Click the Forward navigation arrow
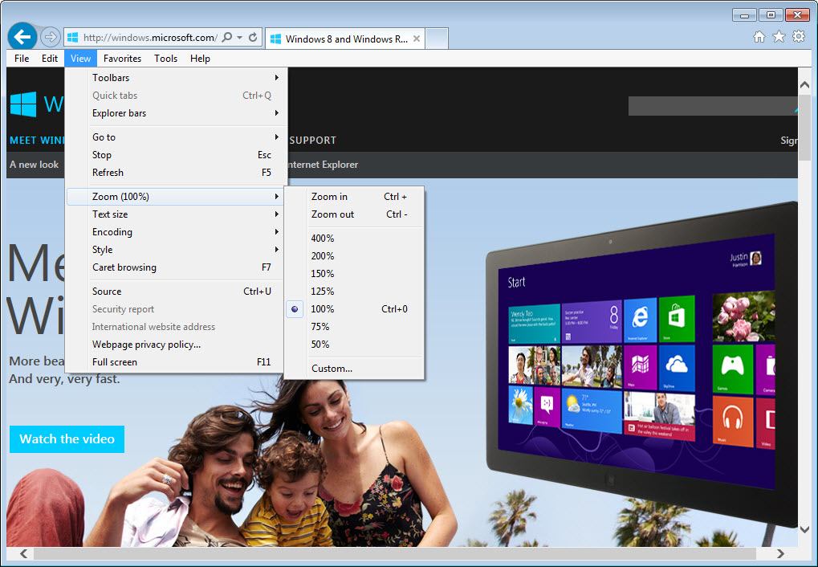 pos(50,37)
